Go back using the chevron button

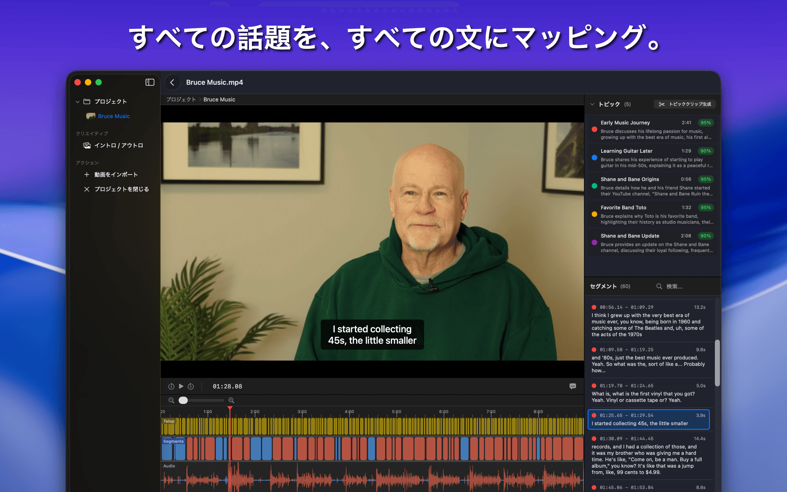click(172, 82)
